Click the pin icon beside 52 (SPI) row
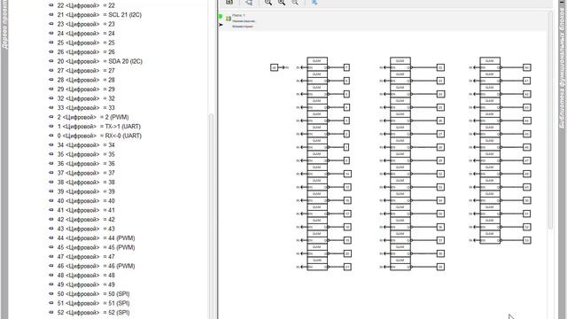Image resolution: width=567 pixels, height=319 pixels. 51,313
